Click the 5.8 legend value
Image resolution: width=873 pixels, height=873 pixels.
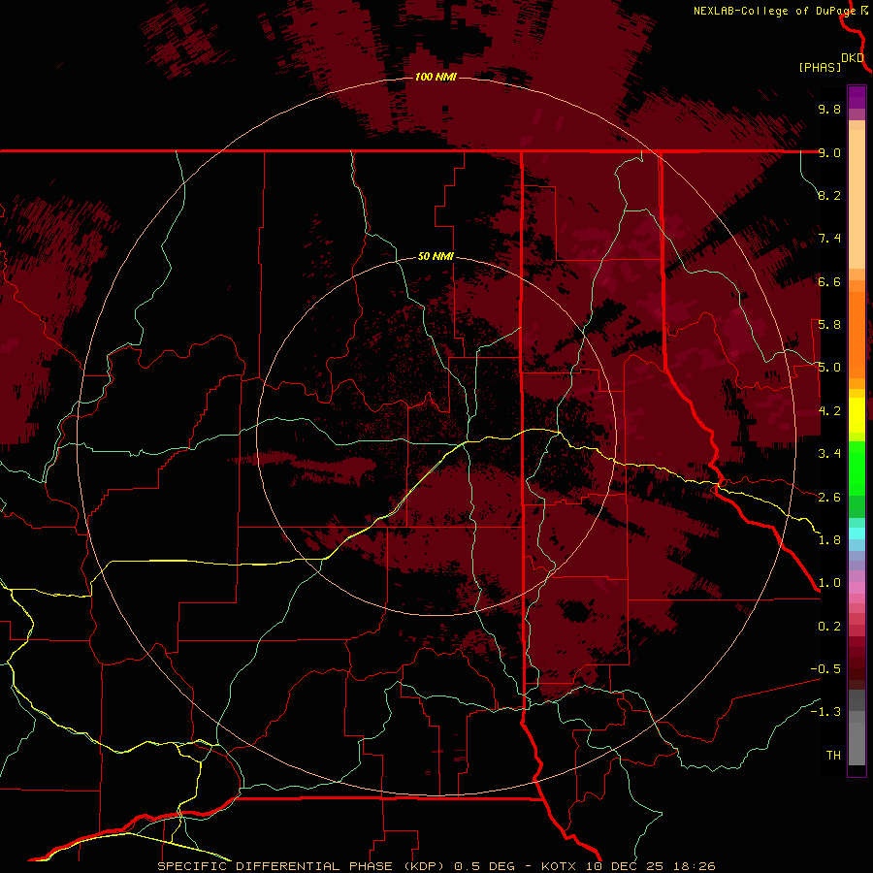829,325
